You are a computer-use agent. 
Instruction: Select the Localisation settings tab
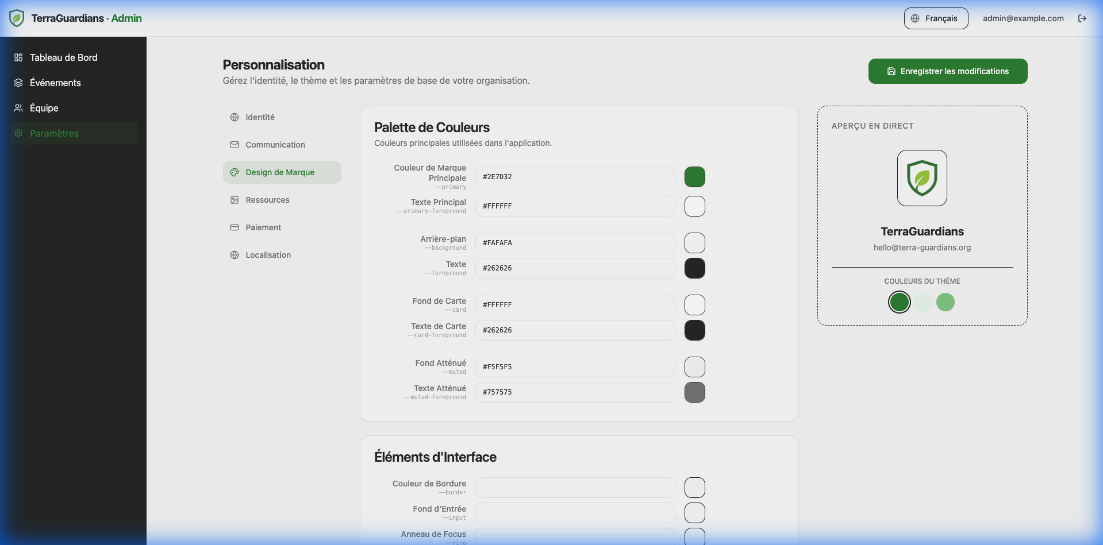[x=268, y=255]
